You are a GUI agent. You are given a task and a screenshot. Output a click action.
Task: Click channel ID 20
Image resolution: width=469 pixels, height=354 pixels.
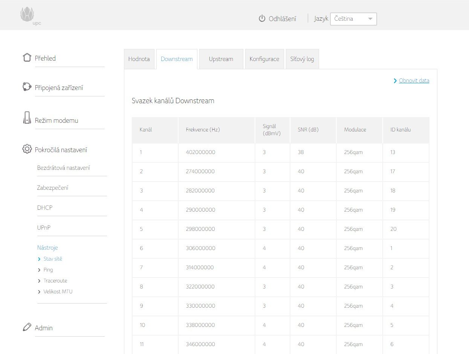click(394, 229)
